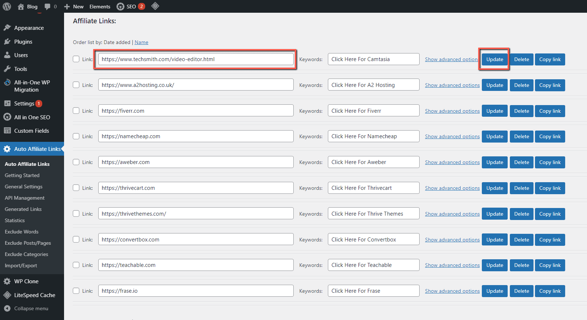587x320 pixels.
Task: Open Appearance from the sidebar
Action: click(x=29, y=28)
